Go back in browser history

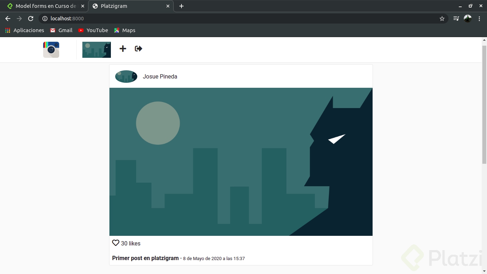click(x=8, y=19)
